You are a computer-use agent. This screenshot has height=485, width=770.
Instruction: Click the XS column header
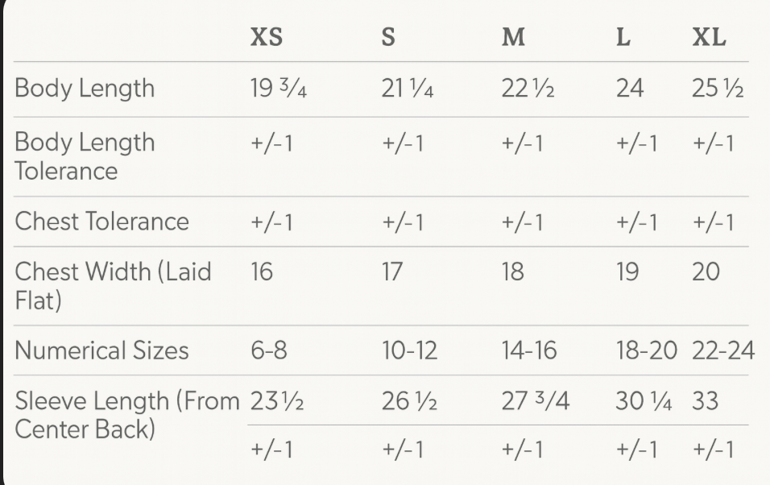pos(267,38)
